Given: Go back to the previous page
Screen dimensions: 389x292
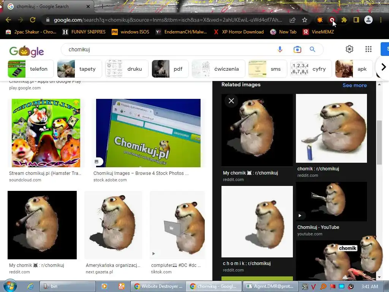Looking at the screenshot, I should [8, 20].
